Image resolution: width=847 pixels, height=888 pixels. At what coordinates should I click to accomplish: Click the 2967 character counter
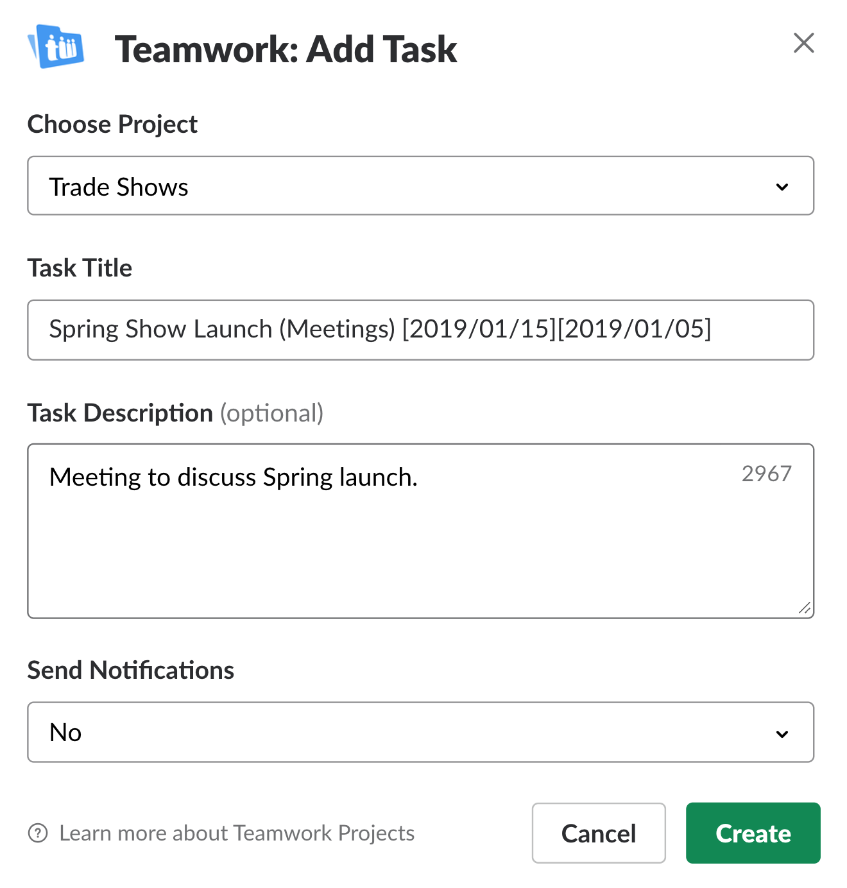coord(766,474)
